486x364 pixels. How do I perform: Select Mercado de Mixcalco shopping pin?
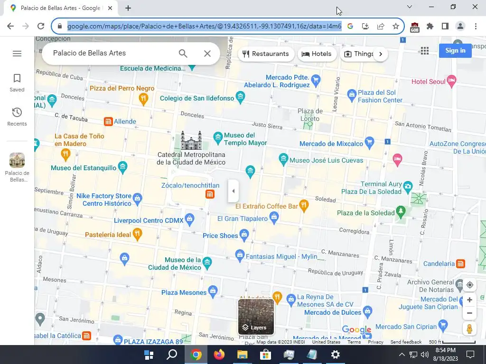(x=369, y=143)
